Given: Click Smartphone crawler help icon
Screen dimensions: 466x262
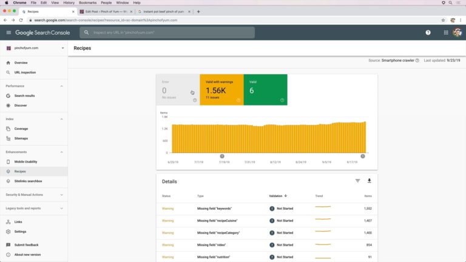Looking at the screenshot, I should pos(417,60).
